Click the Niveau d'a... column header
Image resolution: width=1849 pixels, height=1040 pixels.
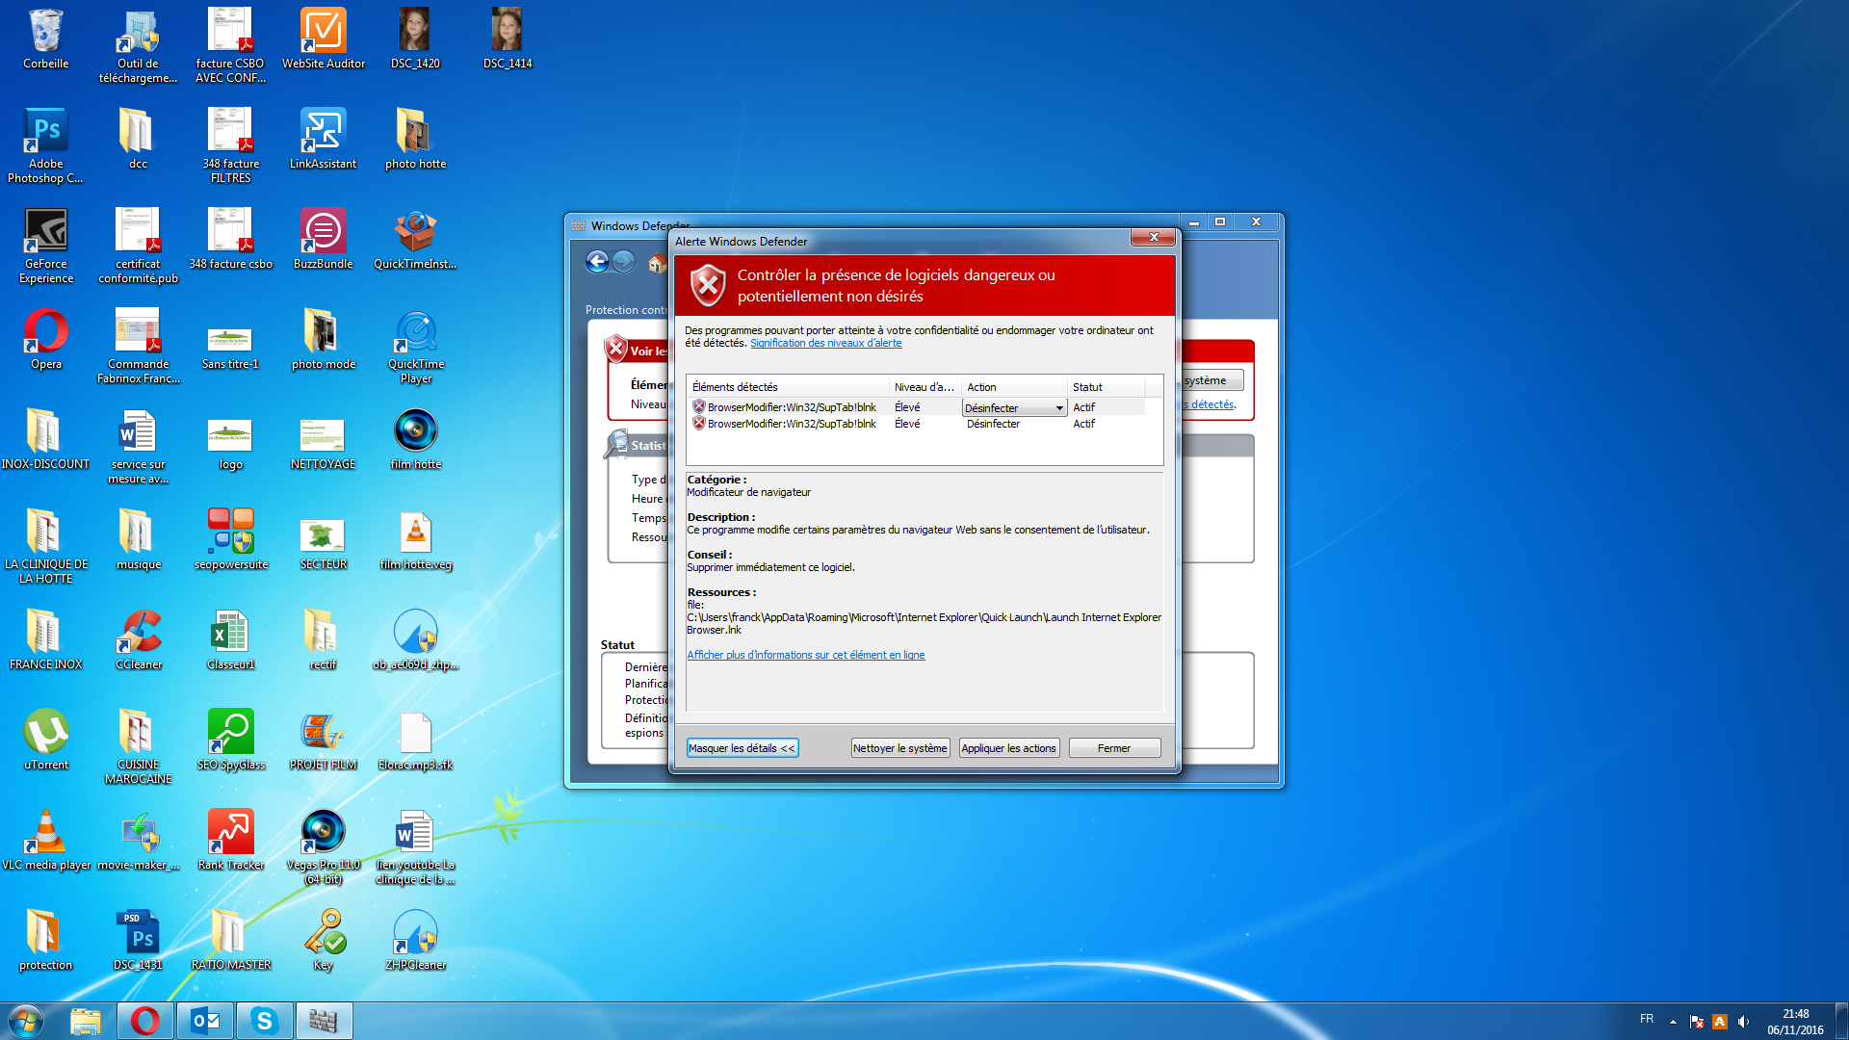point(925,387)
